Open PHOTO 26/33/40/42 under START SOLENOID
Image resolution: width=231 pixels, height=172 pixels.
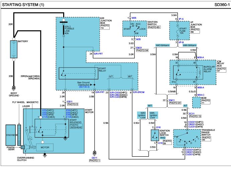coord(76,126)
